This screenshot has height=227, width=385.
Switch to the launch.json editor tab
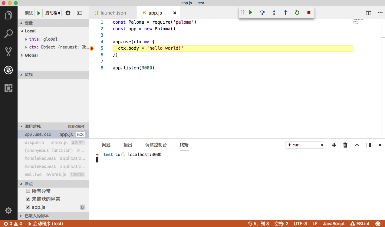tap(113, 13)
